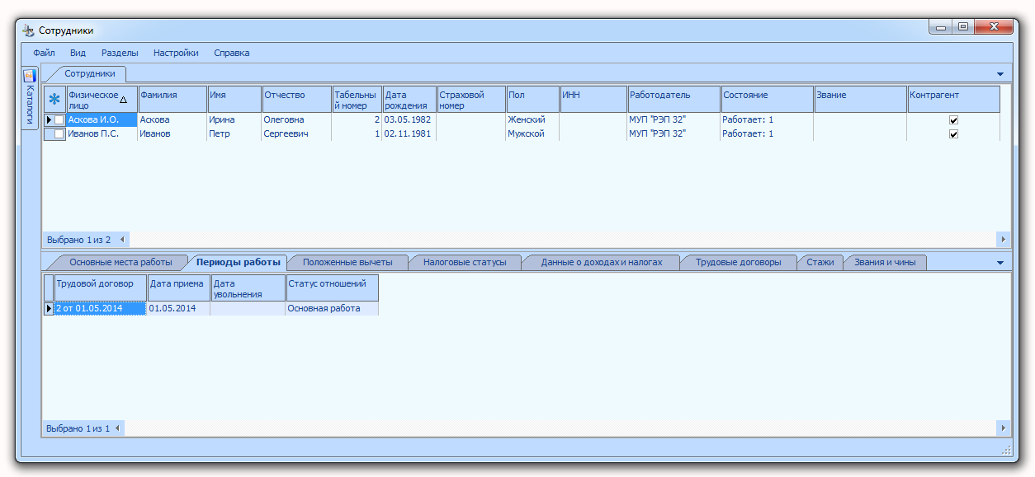Sort by the ИНН column header
This screenshot has width=1035, height=477.
tap(593, 99)
